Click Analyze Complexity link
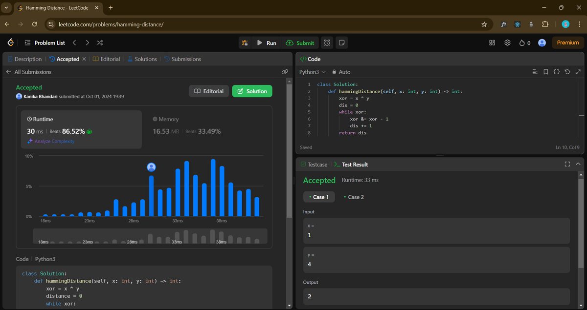 click(51, 141)
